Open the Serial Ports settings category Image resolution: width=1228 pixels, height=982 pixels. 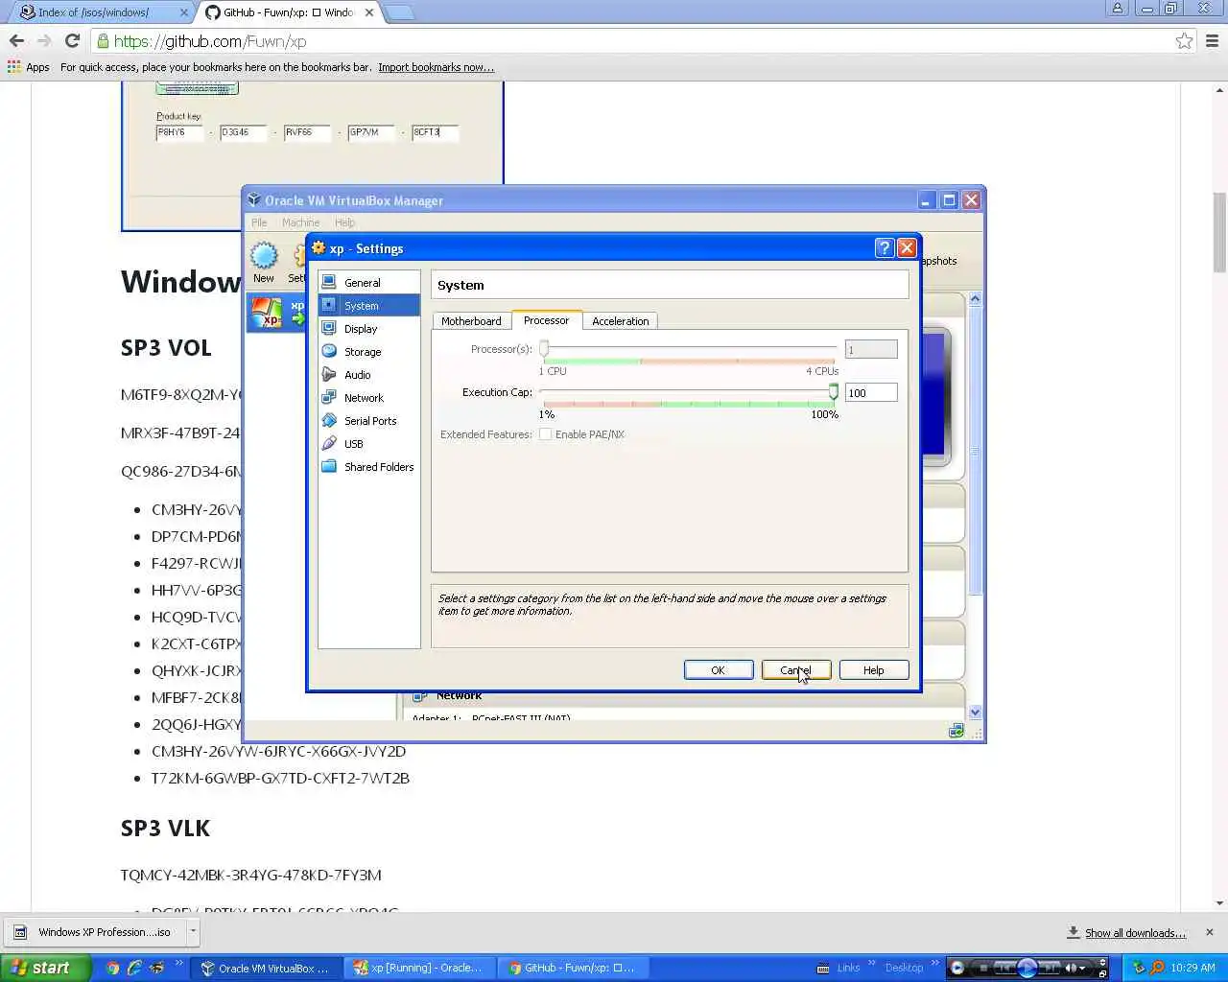click(x=368, y=421)
